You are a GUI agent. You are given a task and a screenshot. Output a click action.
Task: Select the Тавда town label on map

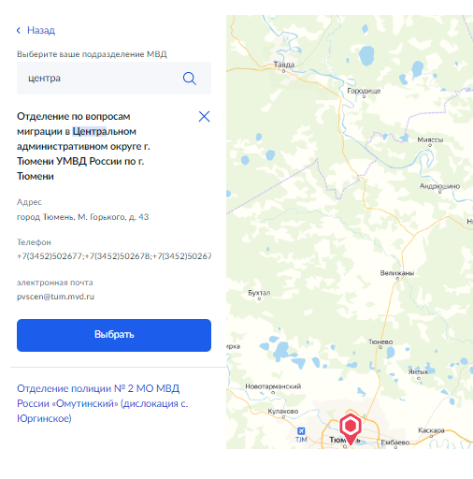(284, 65)
